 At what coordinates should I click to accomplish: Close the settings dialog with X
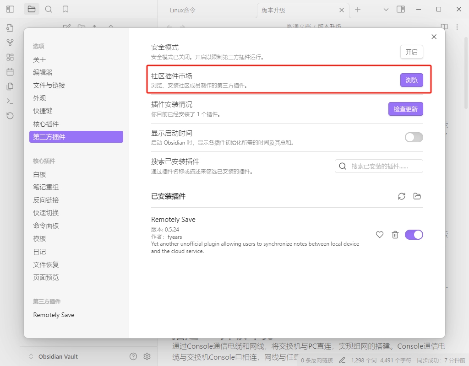(434, 37)
